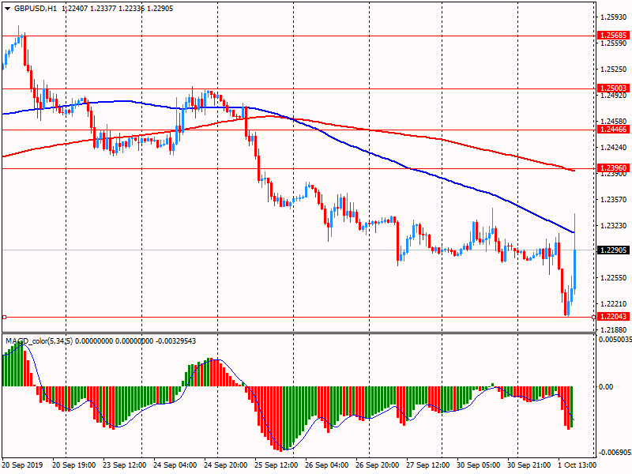This screenshot has height=474, width=632.
Task: Select the 1.21880 price scale value
Action: pos(614,329)
